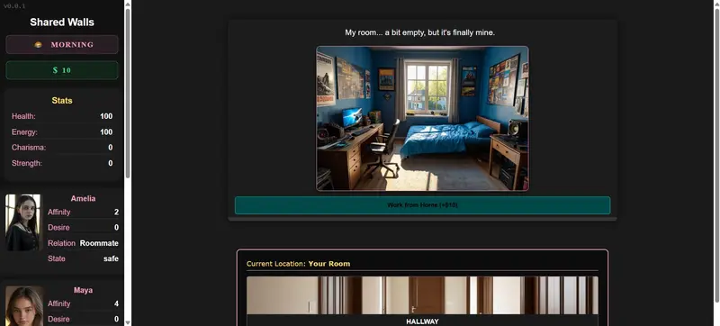Click the sidebar scrollbar up arrow
Image resolution: width=720 pixels, height=326 pixels.
pyautogui.click(x=128, y=4)
